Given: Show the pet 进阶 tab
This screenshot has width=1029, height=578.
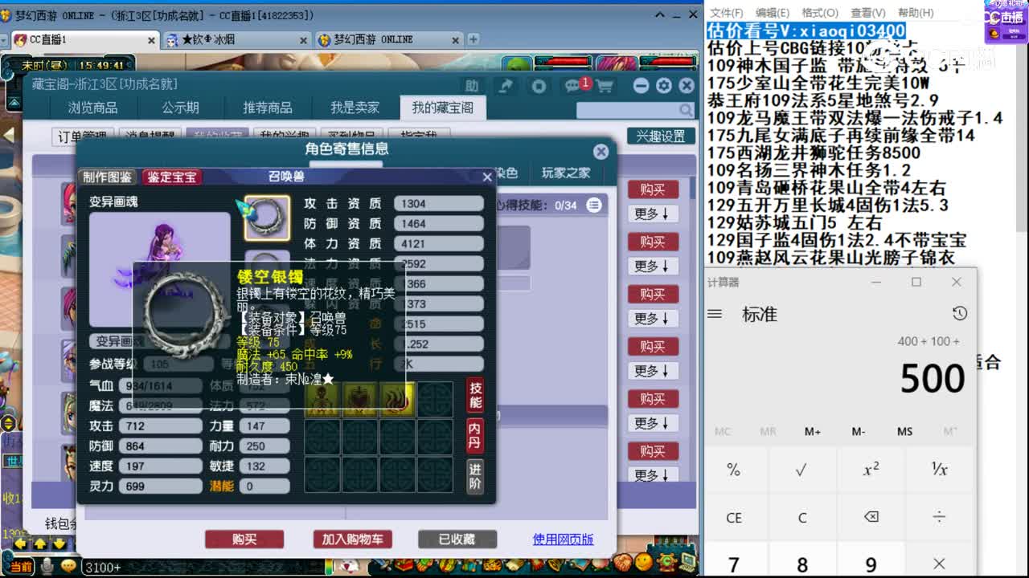Looking at the screenshot, I should (476, 477).
